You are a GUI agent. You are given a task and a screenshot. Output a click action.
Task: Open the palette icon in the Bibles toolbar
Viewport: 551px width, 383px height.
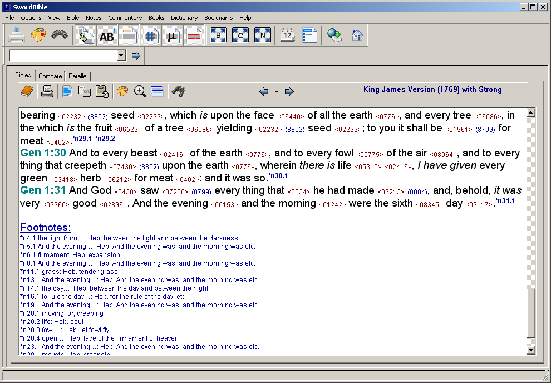[x=122, y=91]
